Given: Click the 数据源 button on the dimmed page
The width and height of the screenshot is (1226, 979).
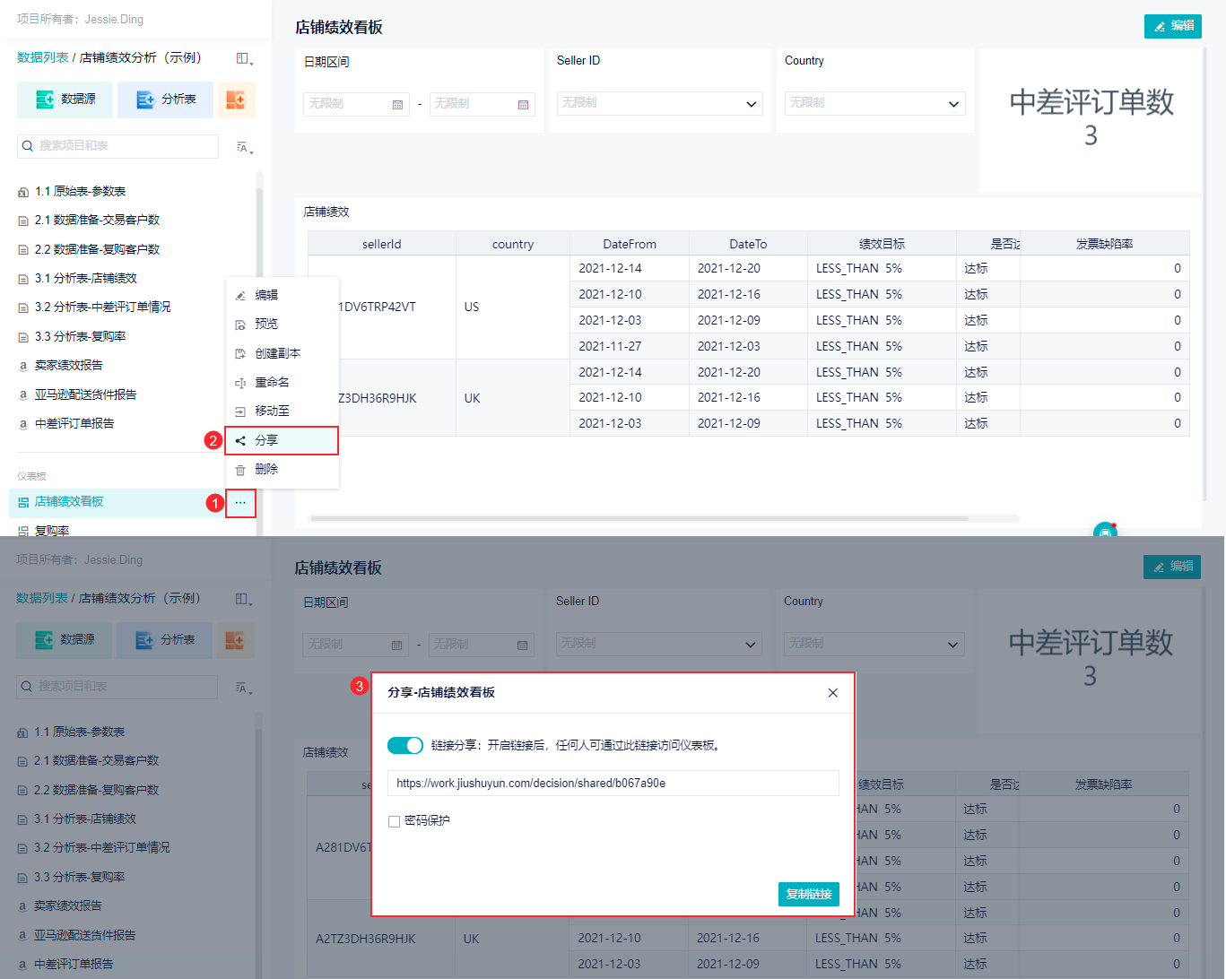Looking at the screenshot, I should click(65, 640).
